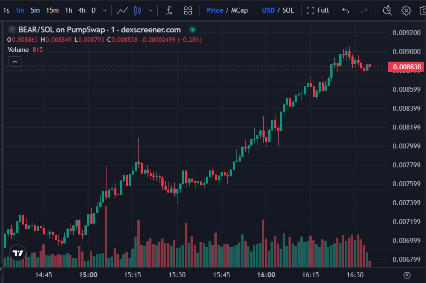
Task: Click the TradingView logo on chart
Action: point(18,253)
